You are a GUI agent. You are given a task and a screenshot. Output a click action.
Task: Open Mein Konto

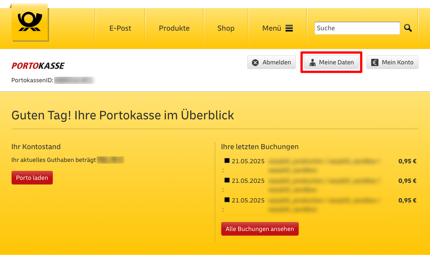tap(392, 62)
